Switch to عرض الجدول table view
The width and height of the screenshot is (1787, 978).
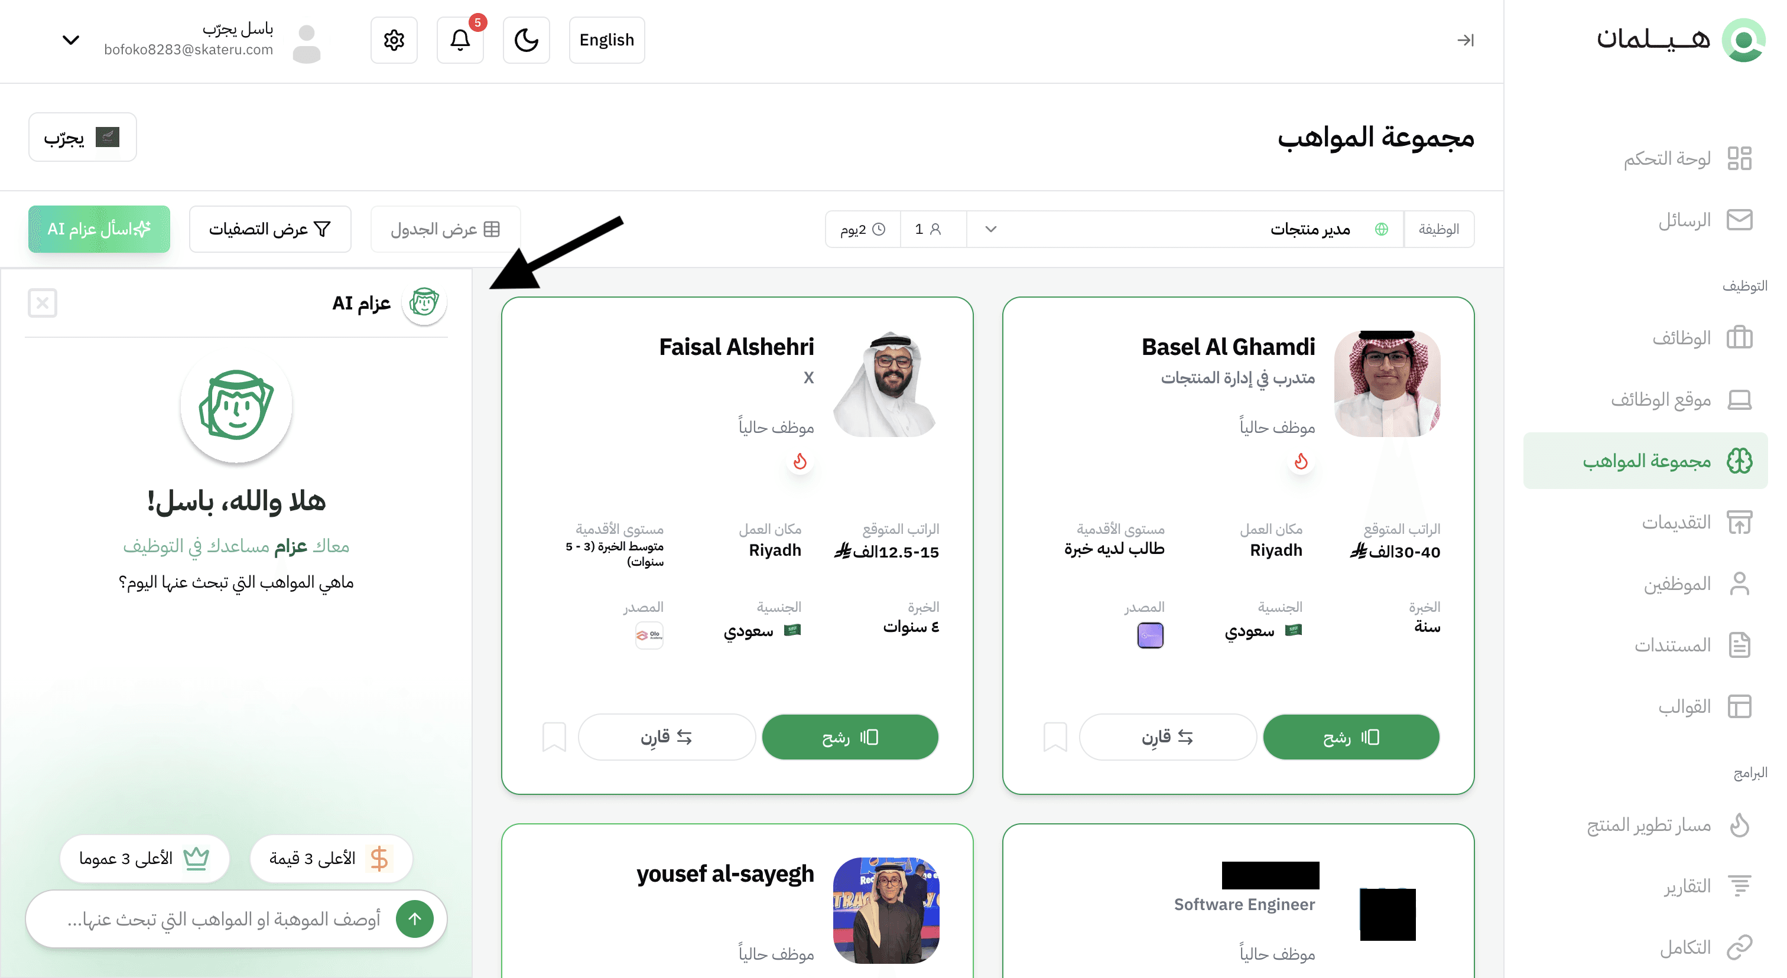[446, 229]
